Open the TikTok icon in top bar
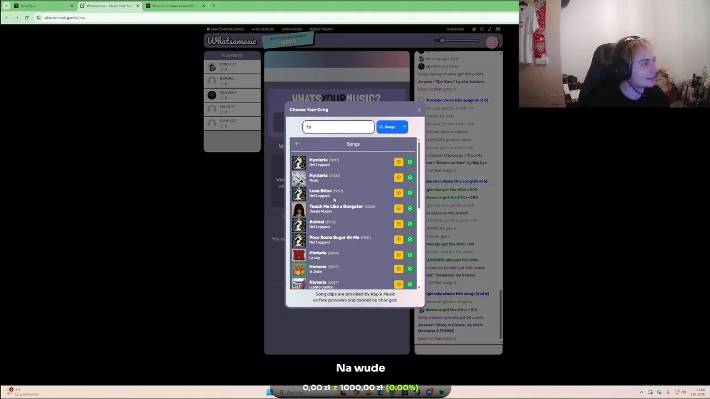Image resolution: width=710 pixels, height=399 pixels. [x=490, y=29]
